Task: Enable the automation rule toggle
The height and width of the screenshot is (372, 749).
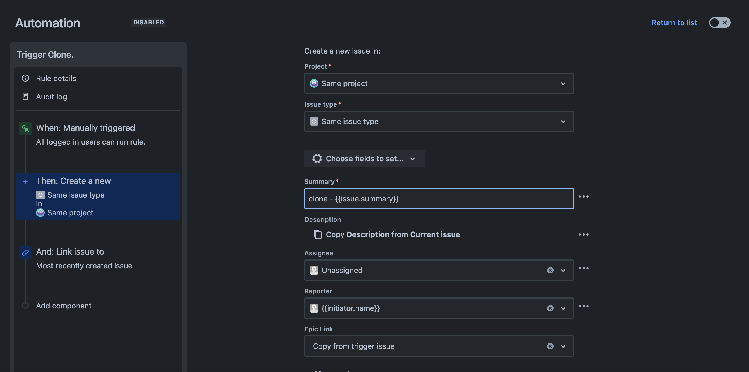Action: (719, 23)
